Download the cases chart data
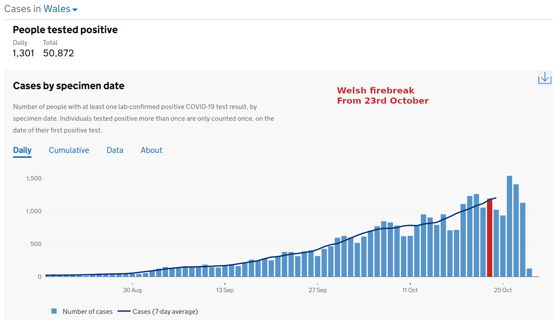The image size is (556, 320). click(545, 78)
